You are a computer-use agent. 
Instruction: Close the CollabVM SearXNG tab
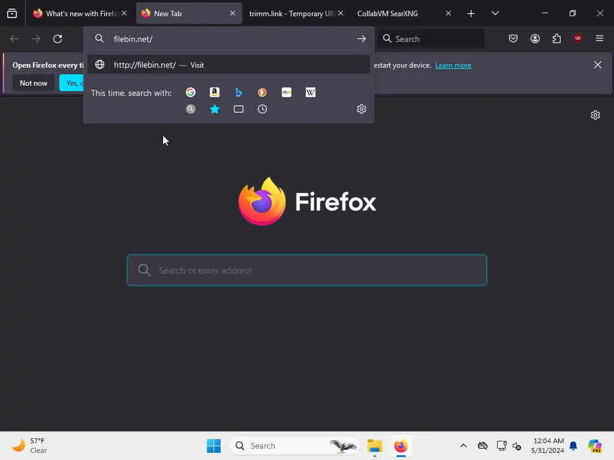point(449,13)
